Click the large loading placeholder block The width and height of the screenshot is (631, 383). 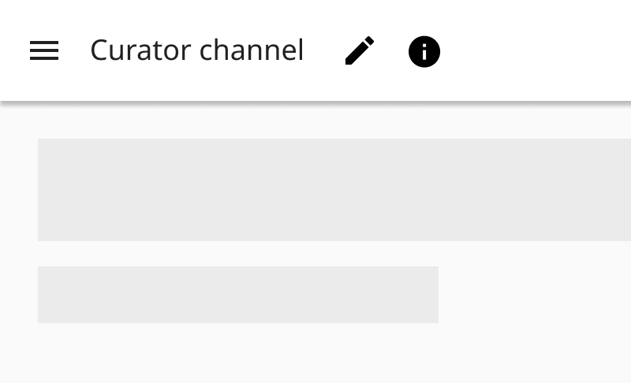334,190
